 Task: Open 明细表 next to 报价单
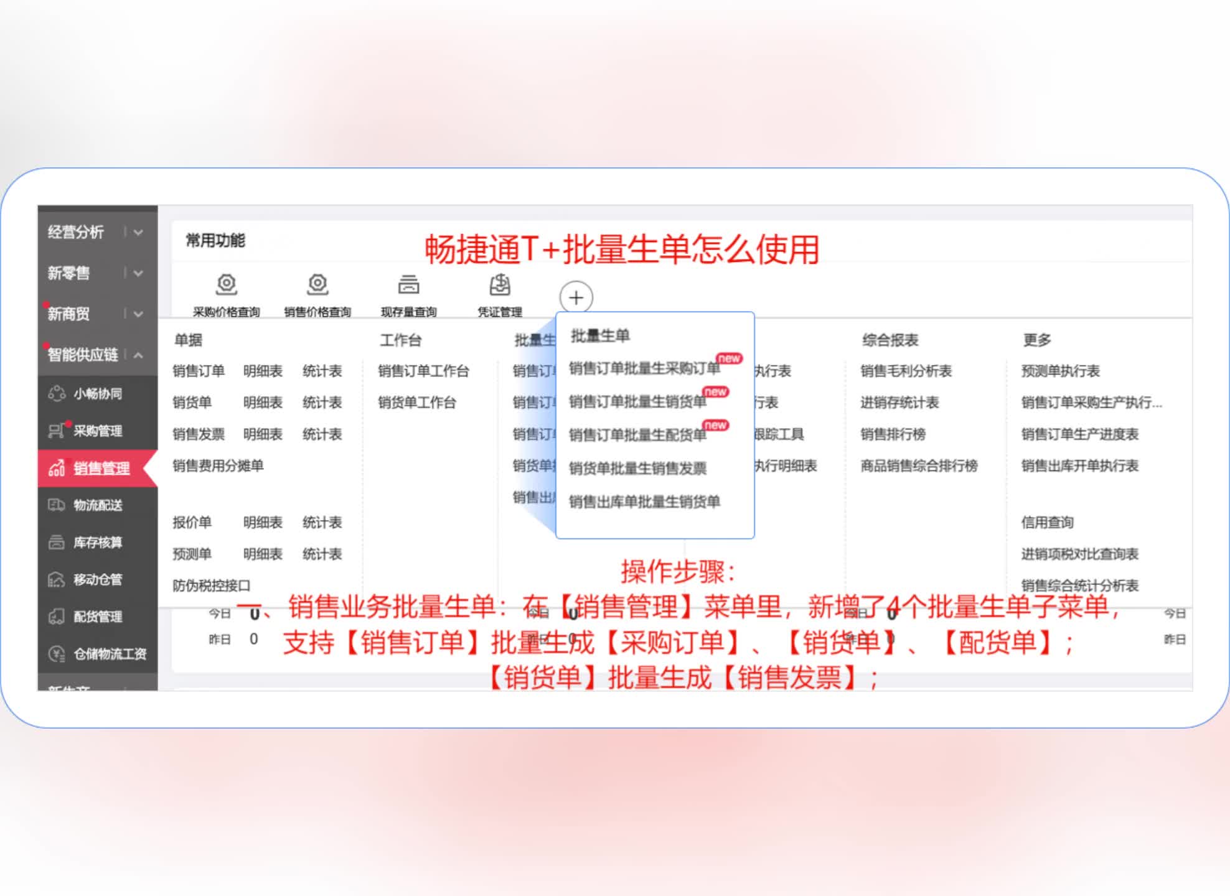tap(263, 522)
